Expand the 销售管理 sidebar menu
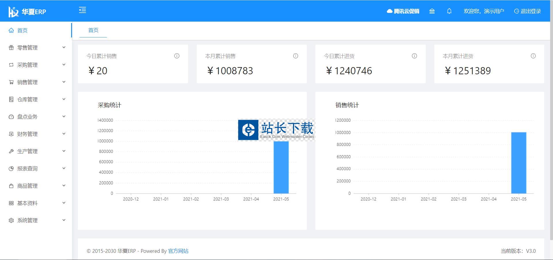553x260 pixels. click(x=36, y=82)
